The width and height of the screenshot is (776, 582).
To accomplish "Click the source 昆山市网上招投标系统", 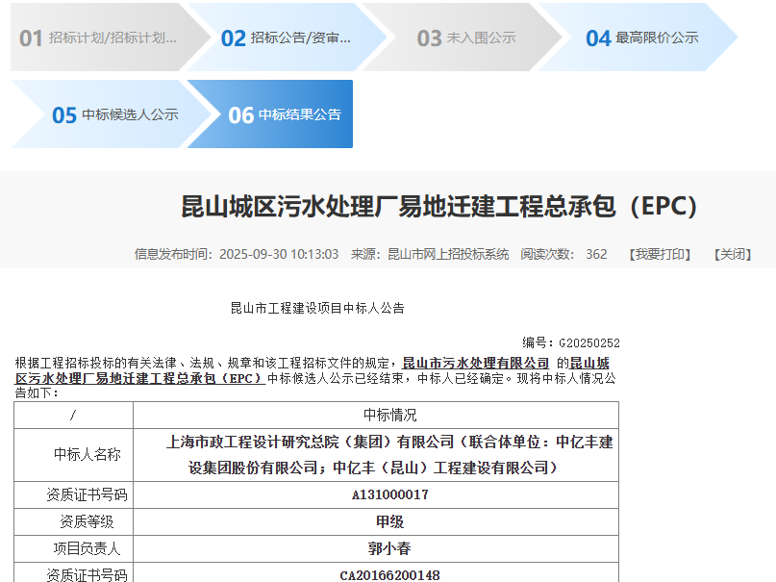I will coord(448,254).
